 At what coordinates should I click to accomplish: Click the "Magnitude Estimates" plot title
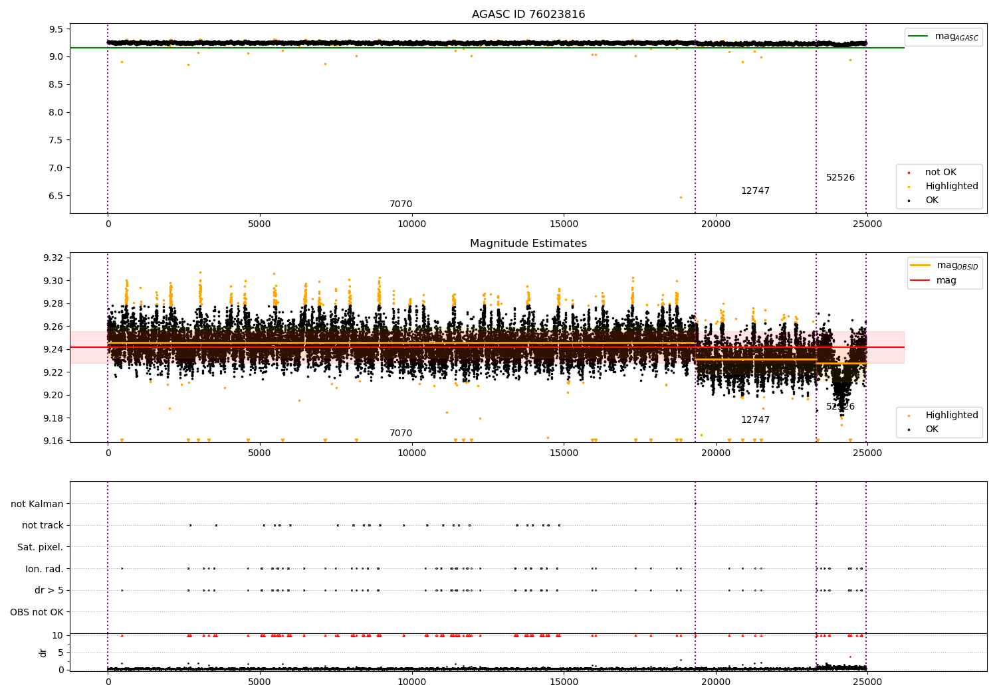click(x=528, y=244)
